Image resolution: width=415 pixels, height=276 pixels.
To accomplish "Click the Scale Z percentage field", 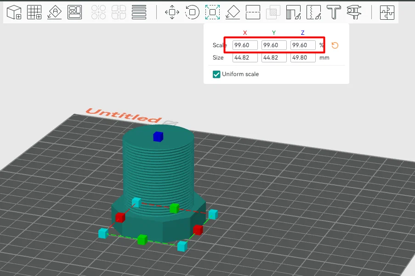I will tap(303, 45).
